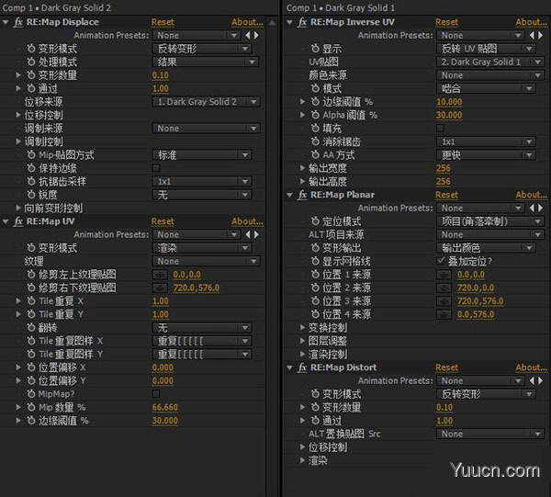
Task: Toggle fx icon for RE:Map Planar effect
Action: 302,195
